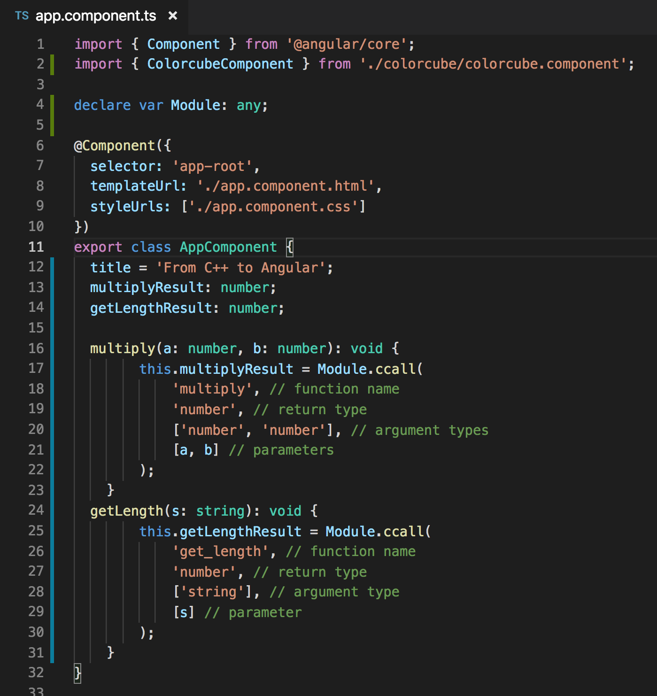Click the import path './colorcube/colorcube.component'

(x=495, y=64)
